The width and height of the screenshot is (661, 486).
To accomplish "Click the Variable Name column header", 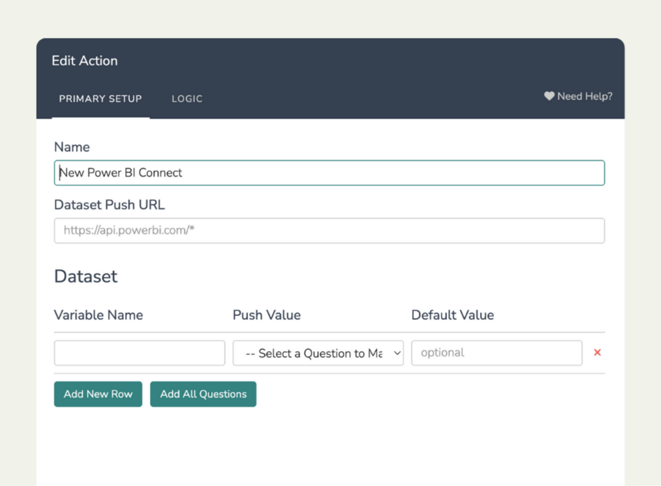I will [x=98, y=315].
